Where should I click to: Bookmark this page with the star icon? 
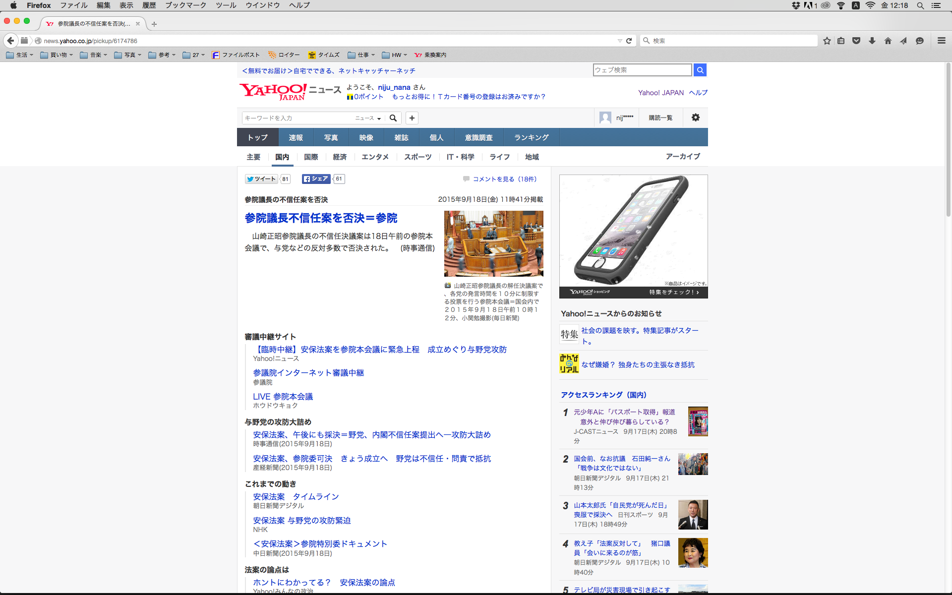click(827, 41)
